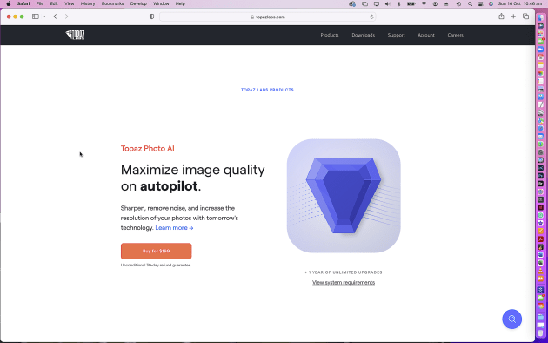Click the screen mirroring display icon
This screenshot has width=548, height=343.
377,3
